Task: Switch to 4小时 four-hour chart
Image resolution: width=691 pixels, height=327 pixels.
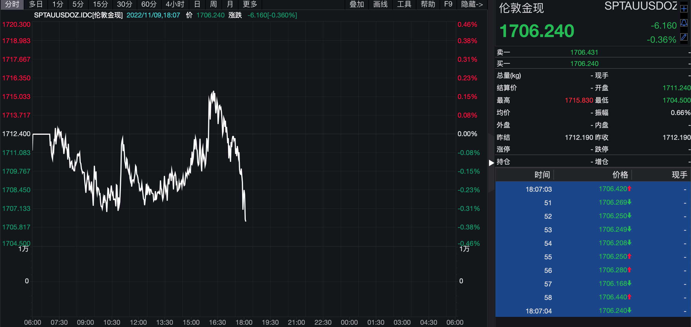Action: [175, 4]
